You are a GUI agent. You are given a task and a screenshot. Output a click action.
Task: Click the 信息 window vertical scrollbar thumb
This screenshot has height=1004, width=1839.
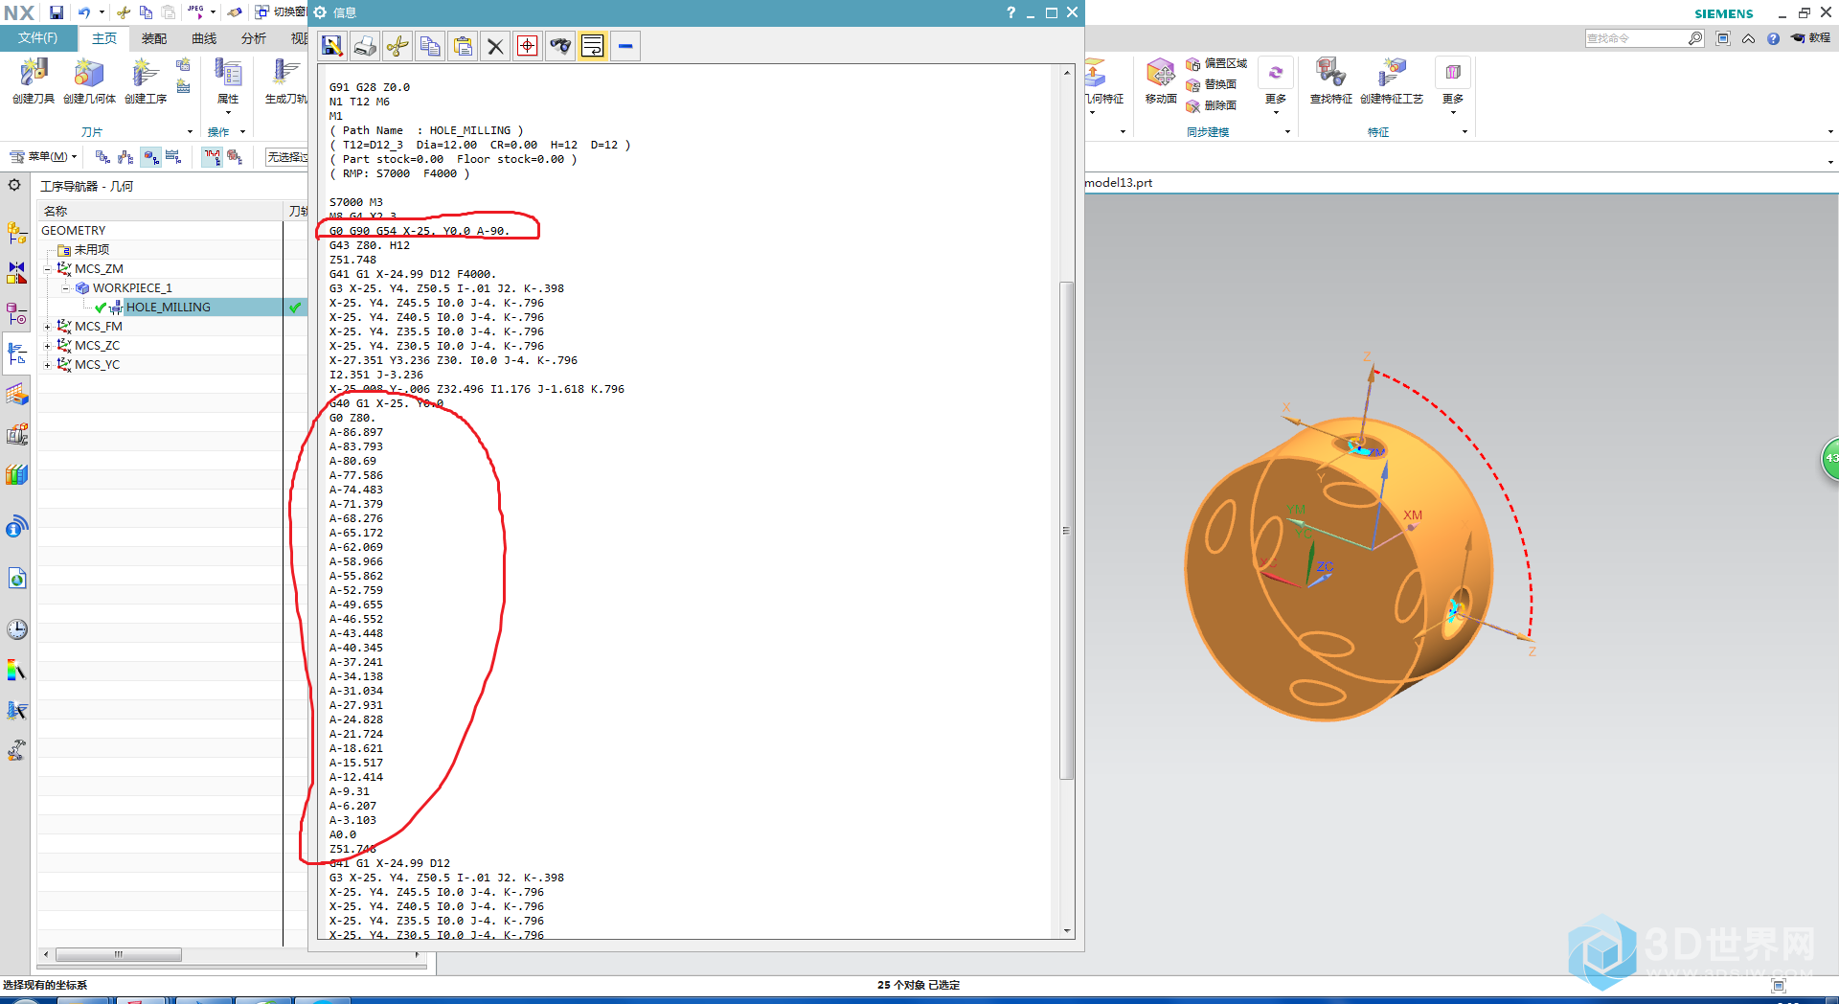pos(1067,531)
